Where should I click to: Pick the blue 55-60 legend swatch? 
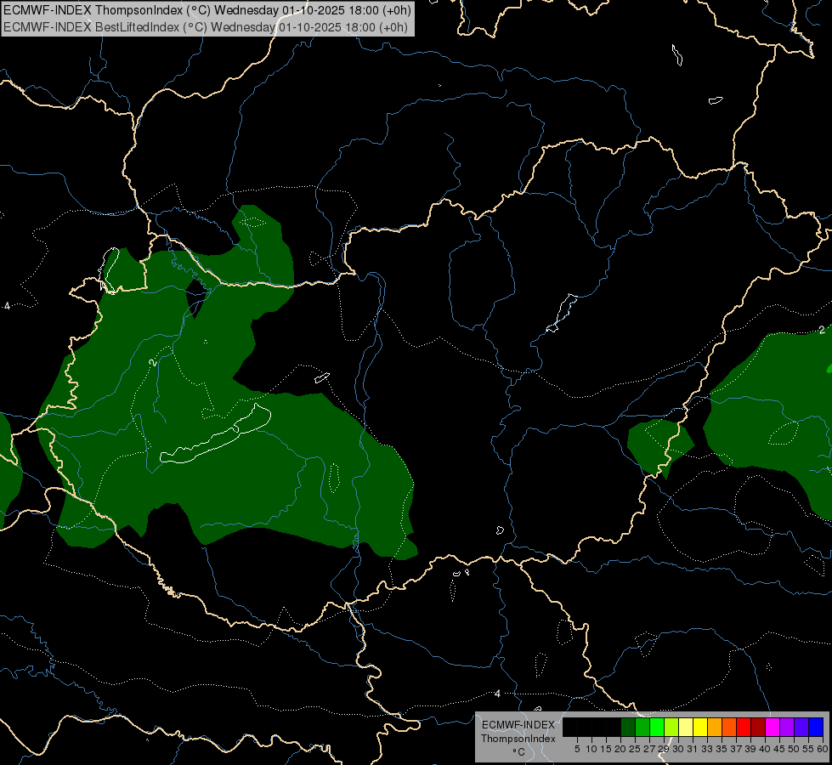[x=816, y=727]
